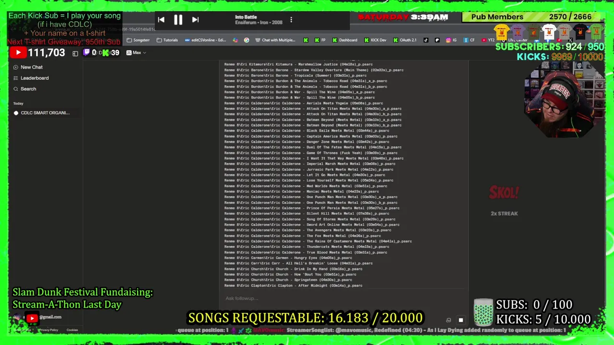
Task: Click the Eric Church - Springsteen line
Action: (288, 280)
